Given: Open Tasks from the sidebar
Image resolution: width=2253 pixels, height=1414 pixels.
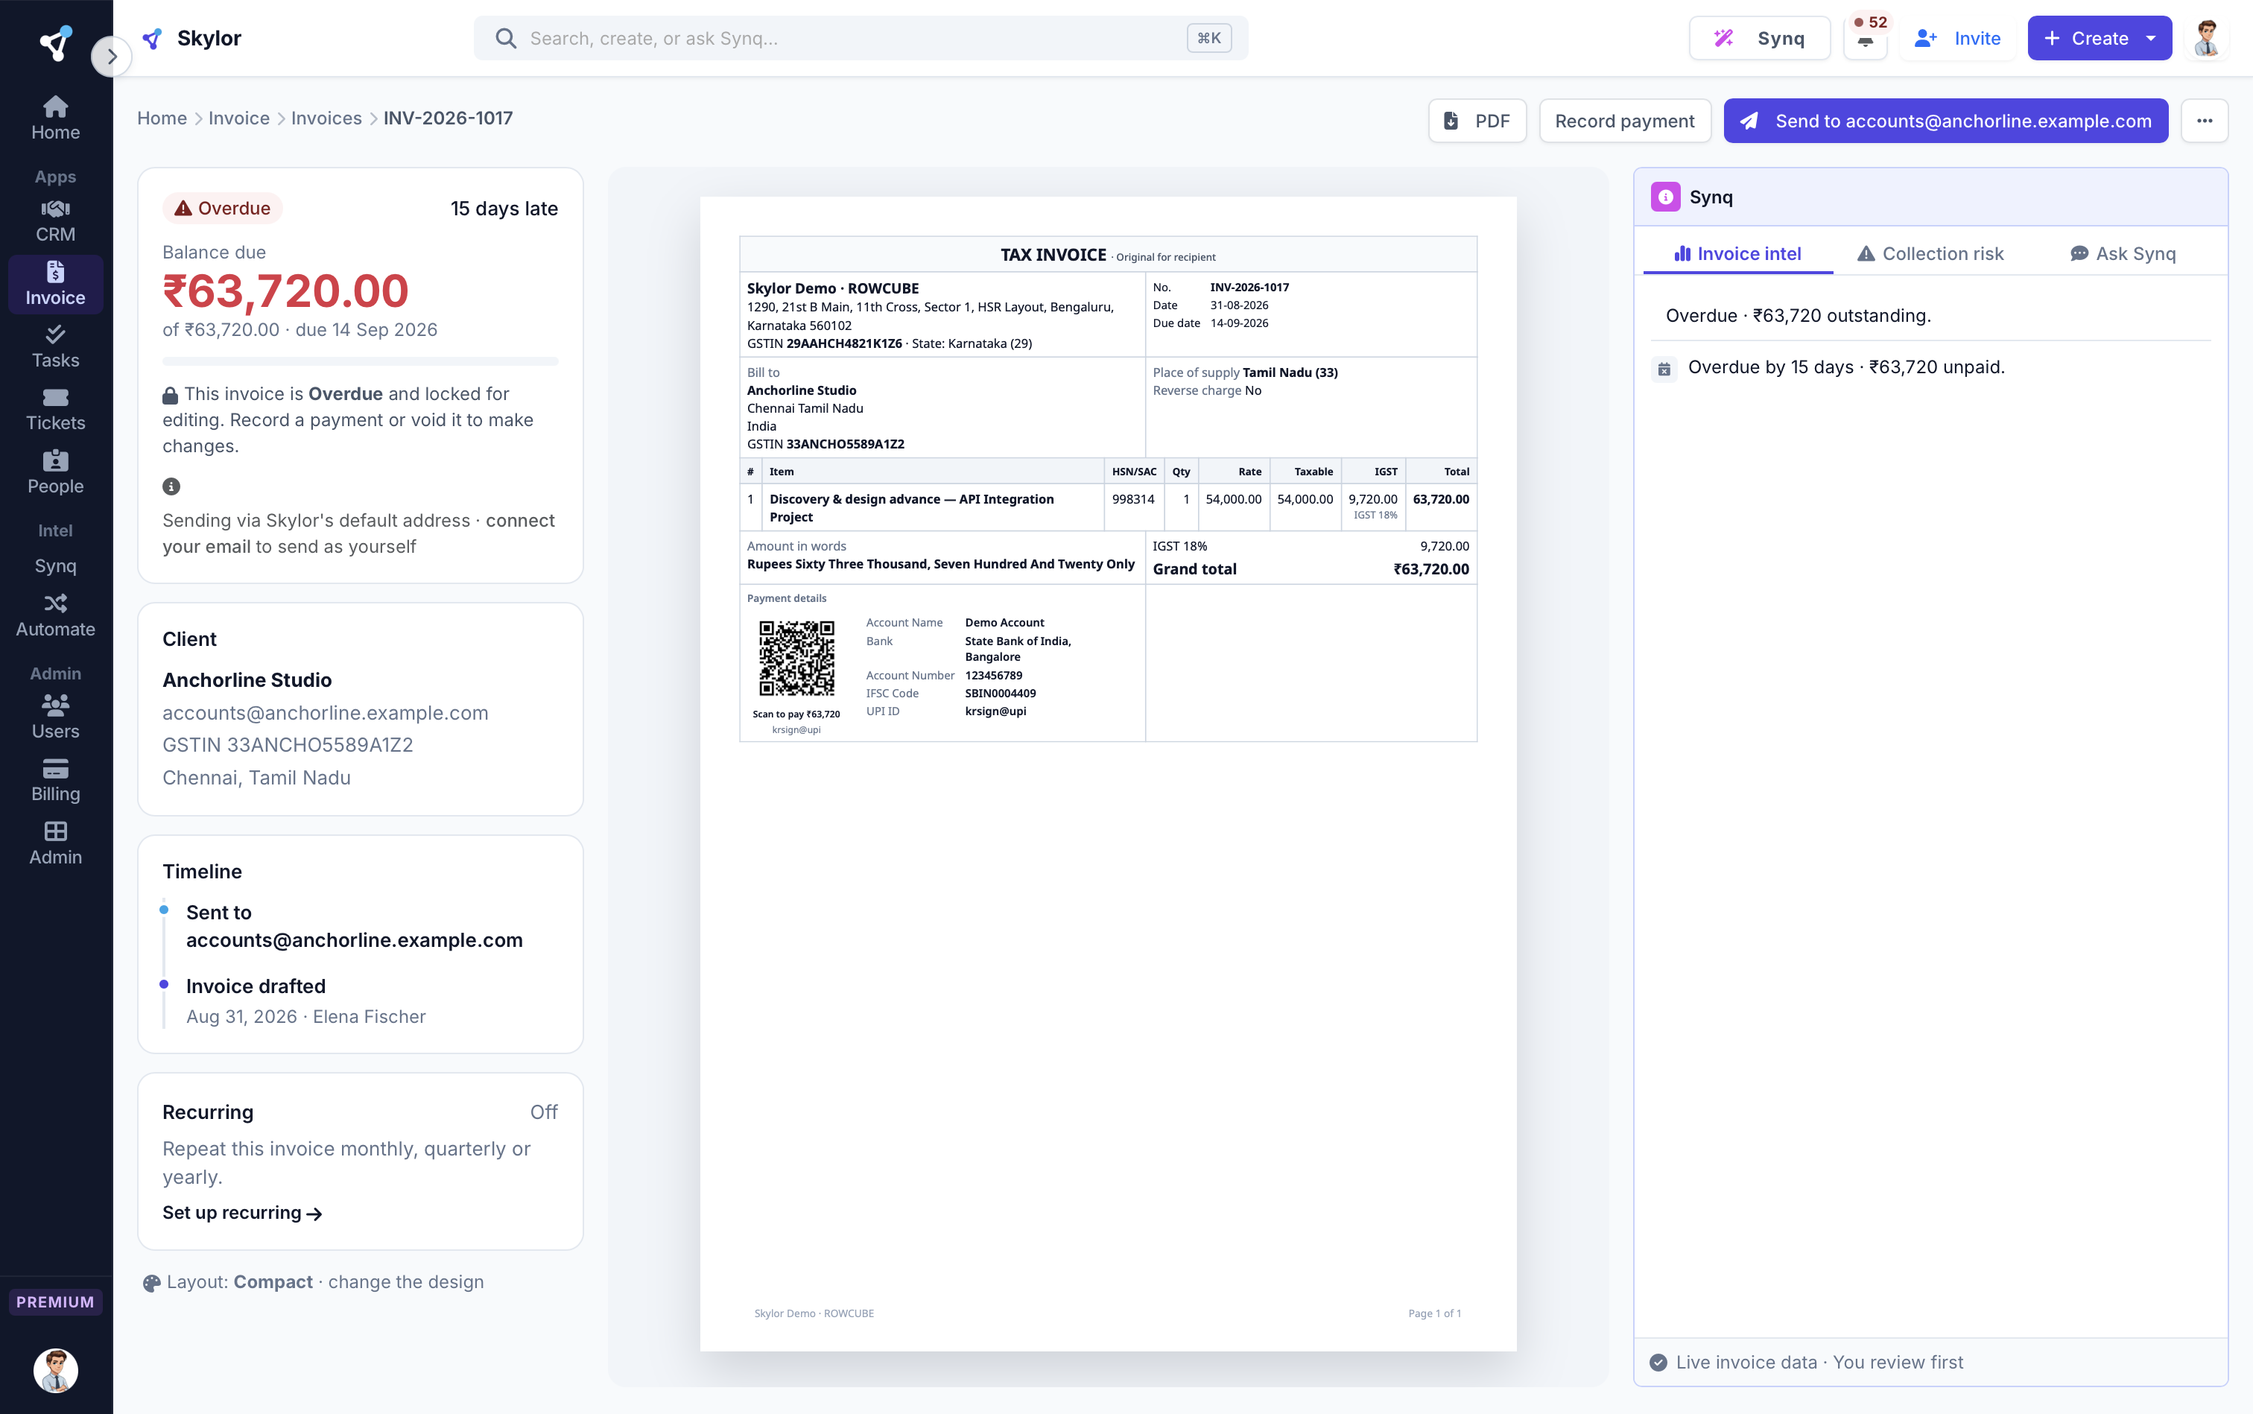Looking at the screenshot, I should point(55,347).
